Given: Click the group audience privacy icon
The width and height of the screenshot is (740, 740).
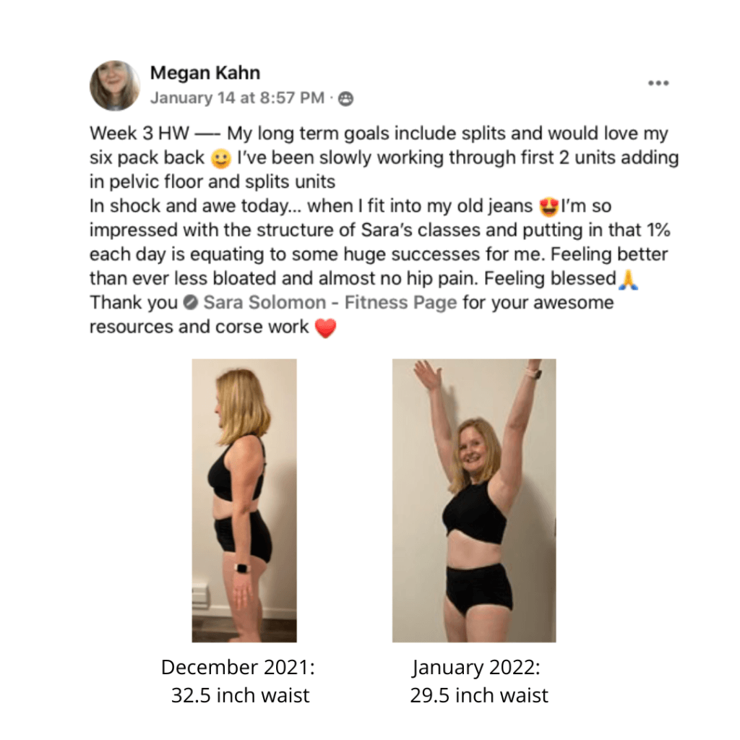Looking at the screenshot, I should (x=345, y=98).
